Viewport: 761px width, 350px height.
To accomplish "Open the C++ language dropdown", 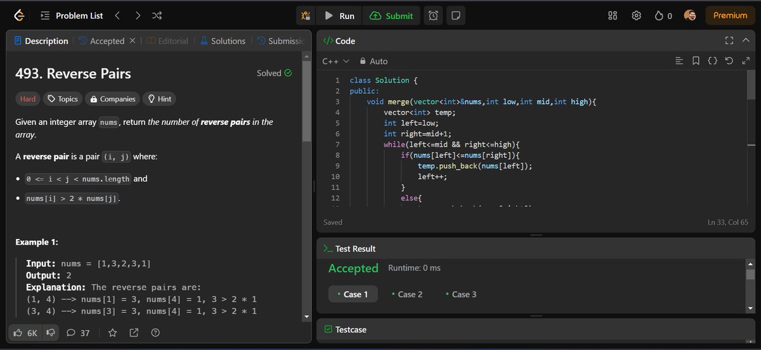I will click(x=335, y=61).
